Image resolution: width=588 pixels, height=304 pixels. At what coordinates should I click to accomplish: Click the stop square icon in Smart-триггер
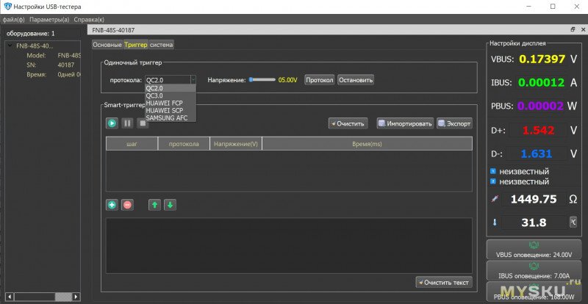(x=143, y=123)
